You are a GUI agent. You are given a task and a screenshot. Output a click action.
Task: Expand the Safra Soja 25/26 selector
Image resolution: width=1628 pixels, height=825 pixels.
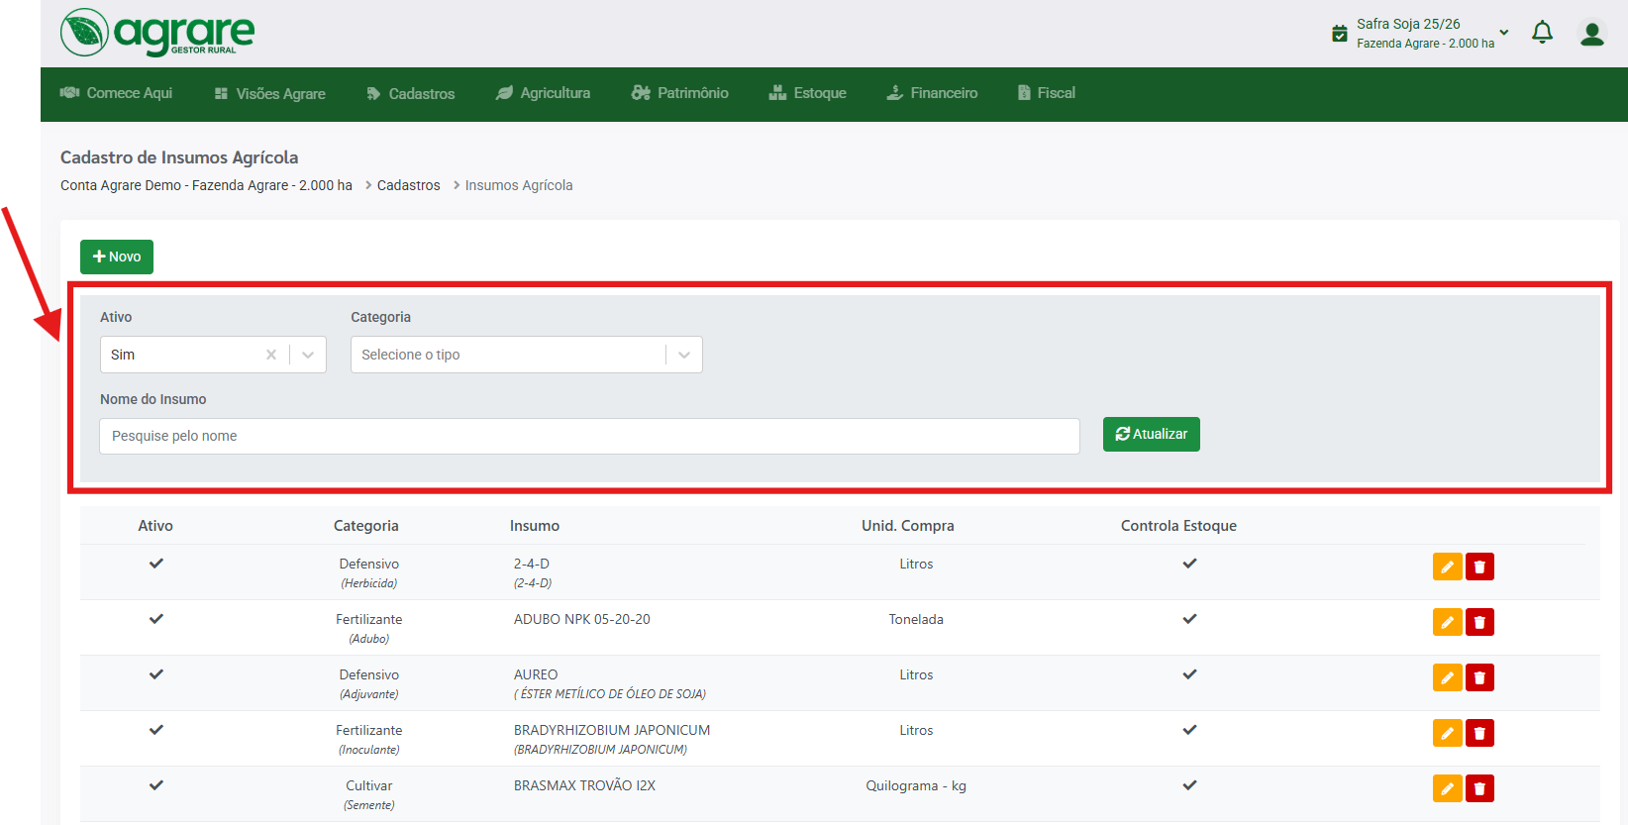1504,33
